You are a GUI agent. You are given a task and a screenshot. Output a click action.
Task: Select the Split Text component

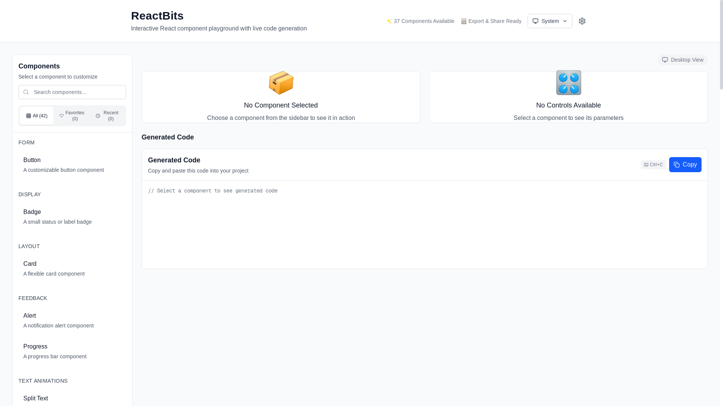[72, 398]
